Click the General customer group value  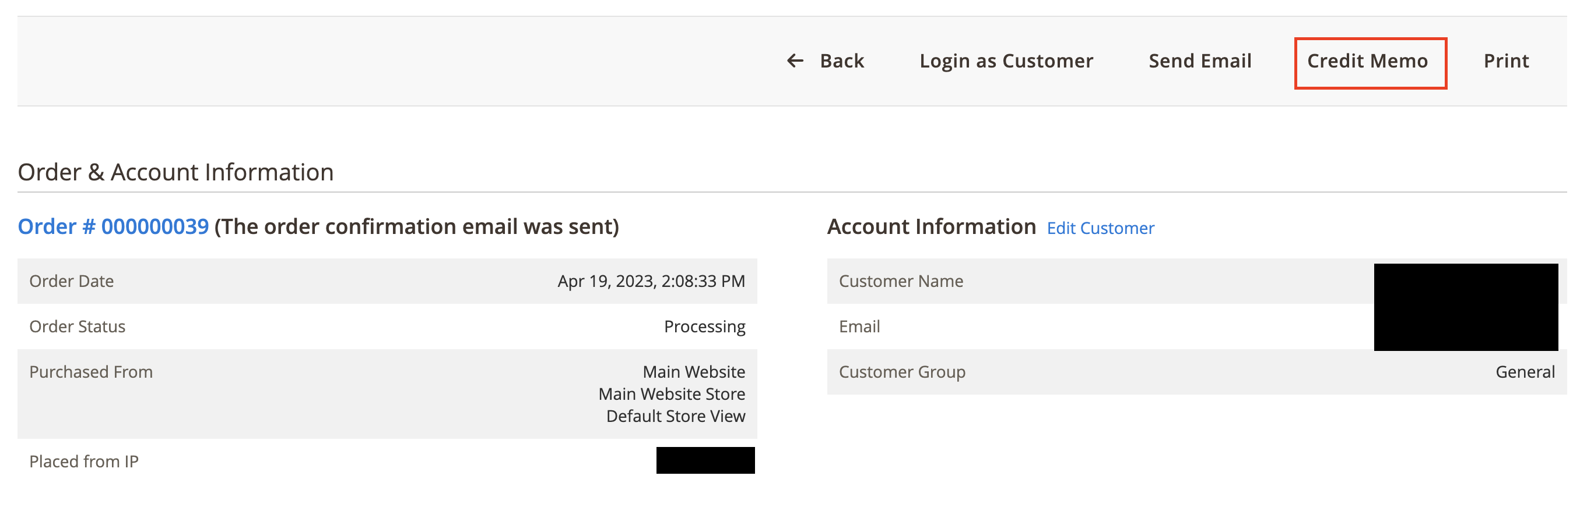1524,371
